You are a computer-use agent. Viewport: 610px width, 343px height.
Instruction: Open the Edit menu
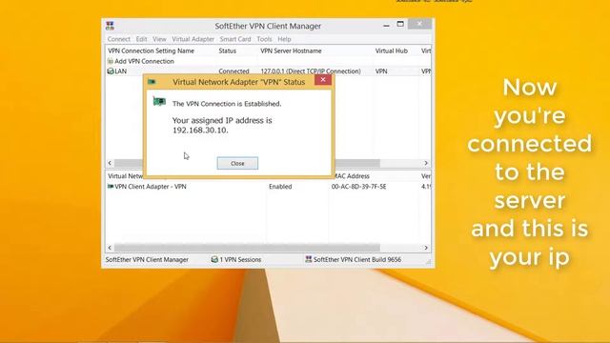click(x=141, y=39)
